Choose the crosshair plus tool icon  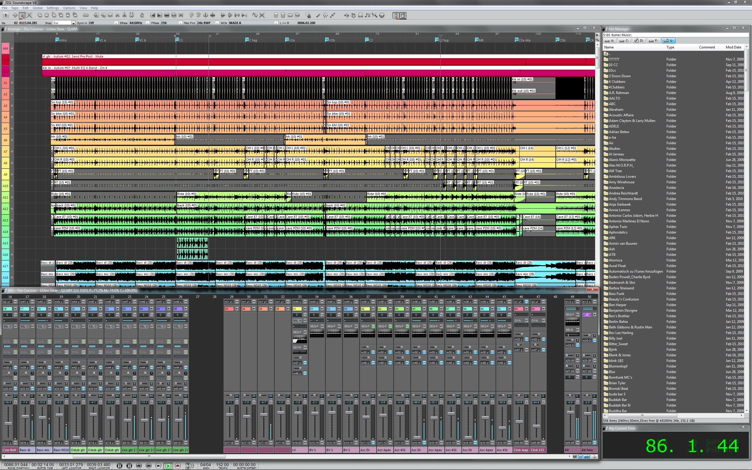(15, 15)
